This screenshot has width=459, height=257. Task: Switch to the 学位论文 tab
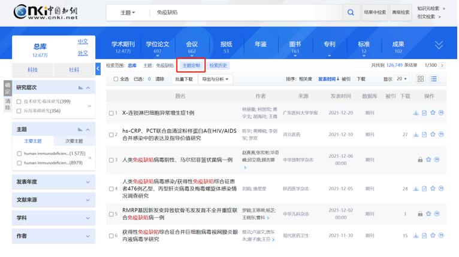tap(158, 47)
